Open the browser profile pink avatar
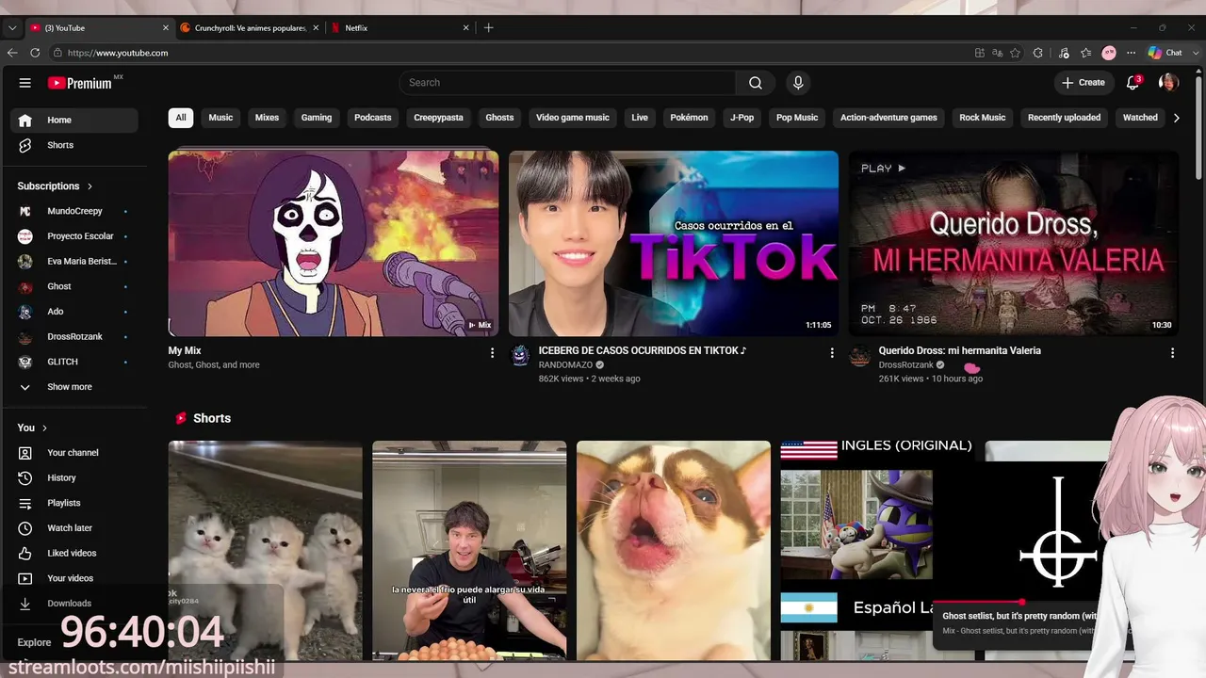Screen dimensions: 1206x678 (1109, 53)
